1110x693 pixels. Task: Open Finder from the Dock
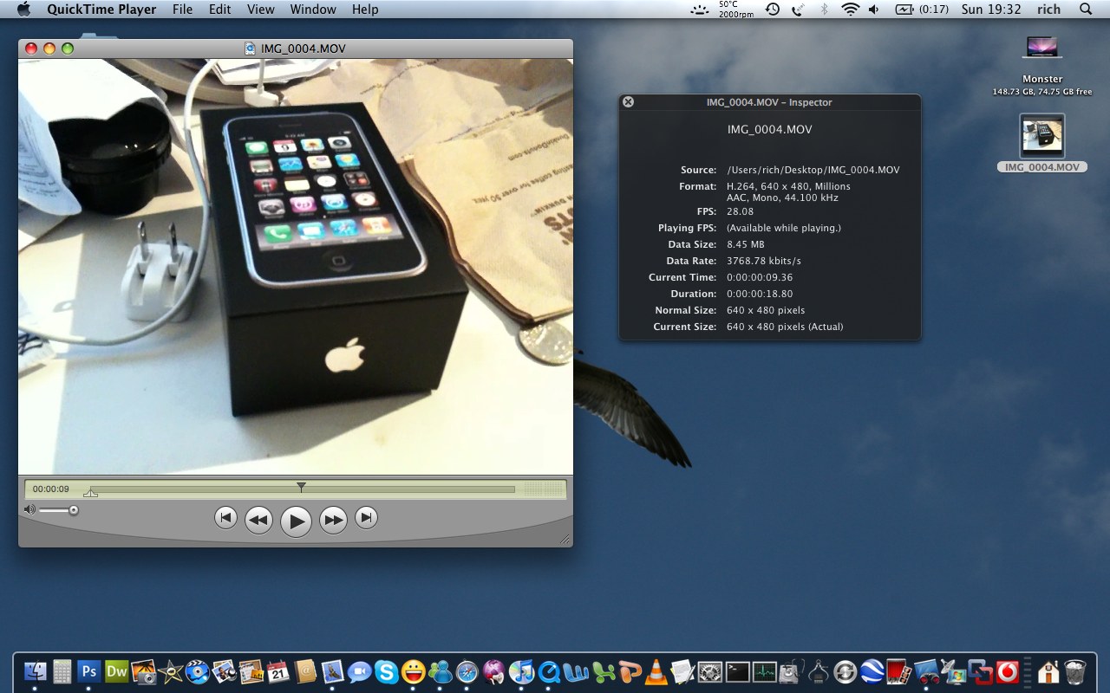tap(36, 671)
